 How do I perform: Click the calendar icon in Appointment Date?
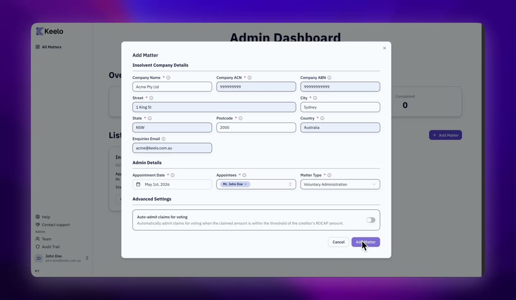(x=138, y=184)
